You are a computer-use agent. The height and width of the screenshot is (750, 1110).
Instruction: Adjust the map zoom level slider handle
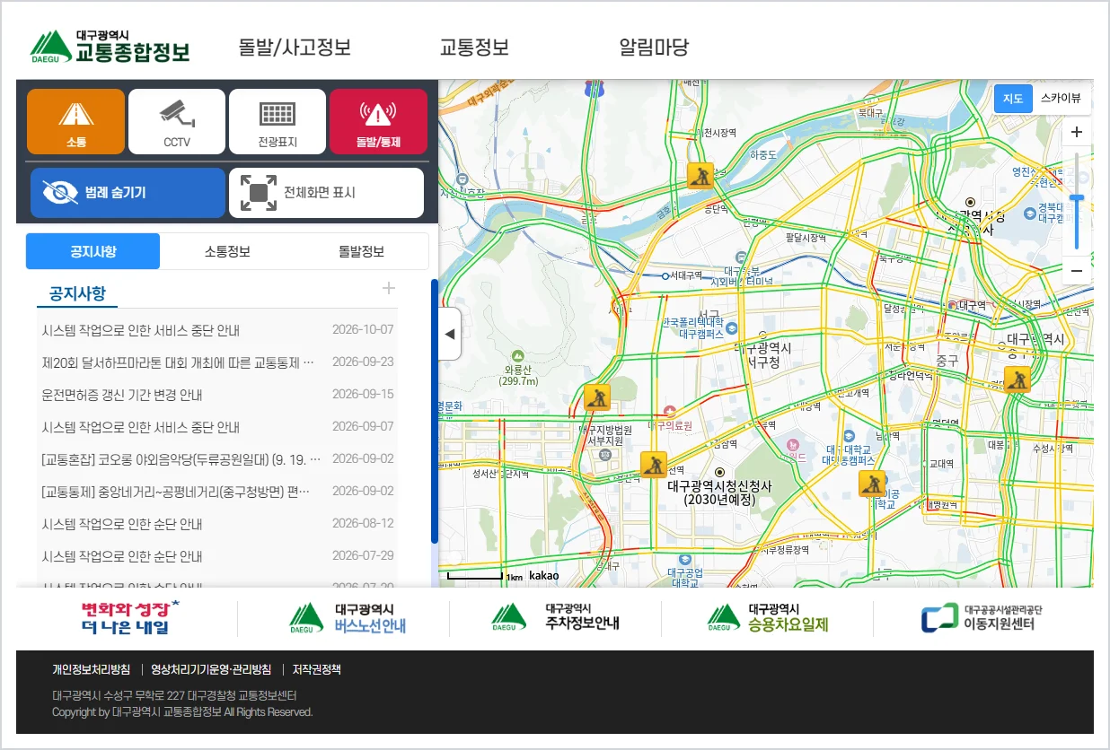click(x=1077, y=197)
